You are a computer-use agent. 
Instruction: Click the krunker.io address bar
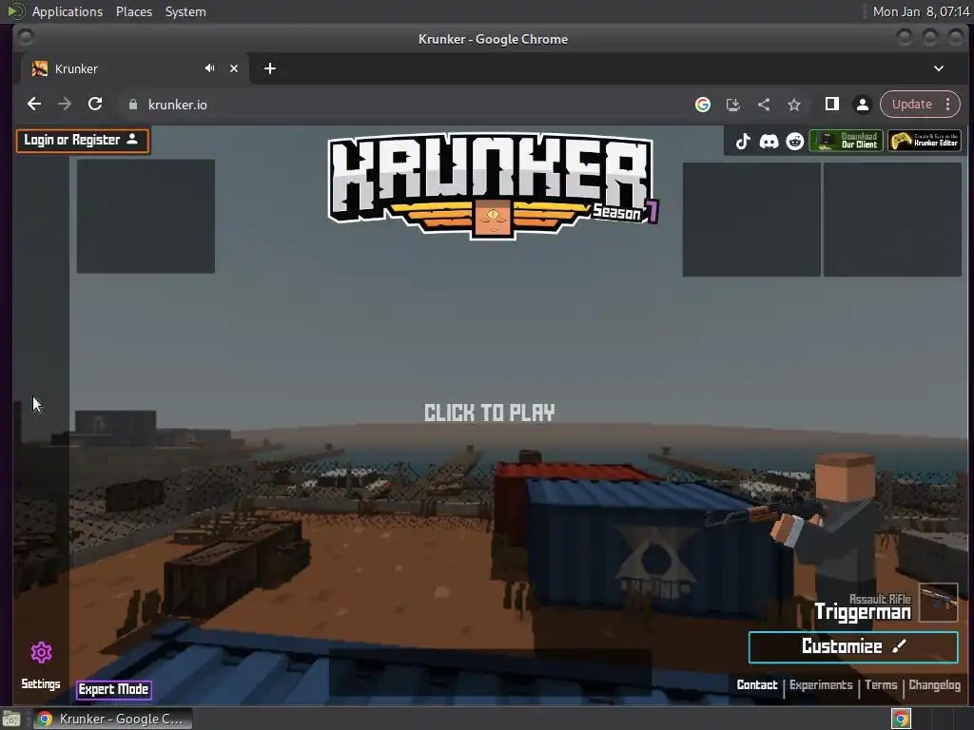(x=403, y=105)
